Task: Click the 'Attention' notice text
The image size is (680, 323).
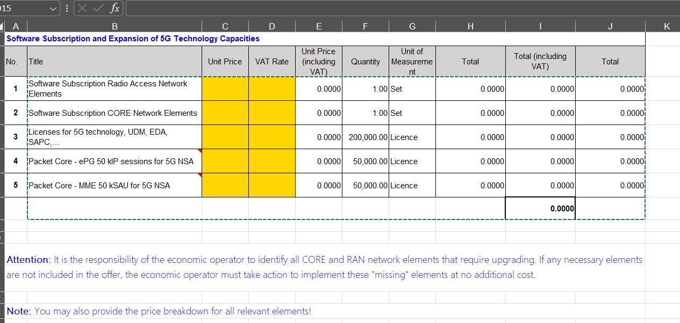Action: point(324,267)
